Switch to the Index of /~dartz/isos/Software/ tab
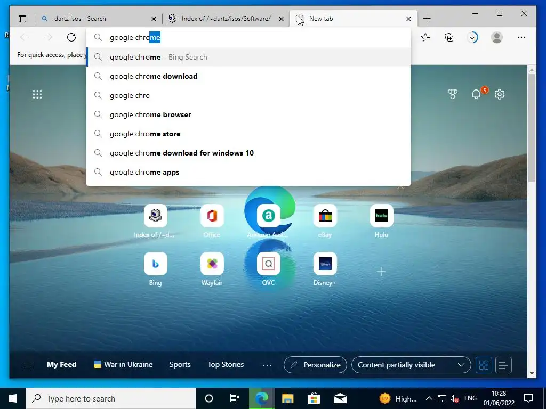Image resolution: width=546 pixels, height=409 pixels. (226, 19)
